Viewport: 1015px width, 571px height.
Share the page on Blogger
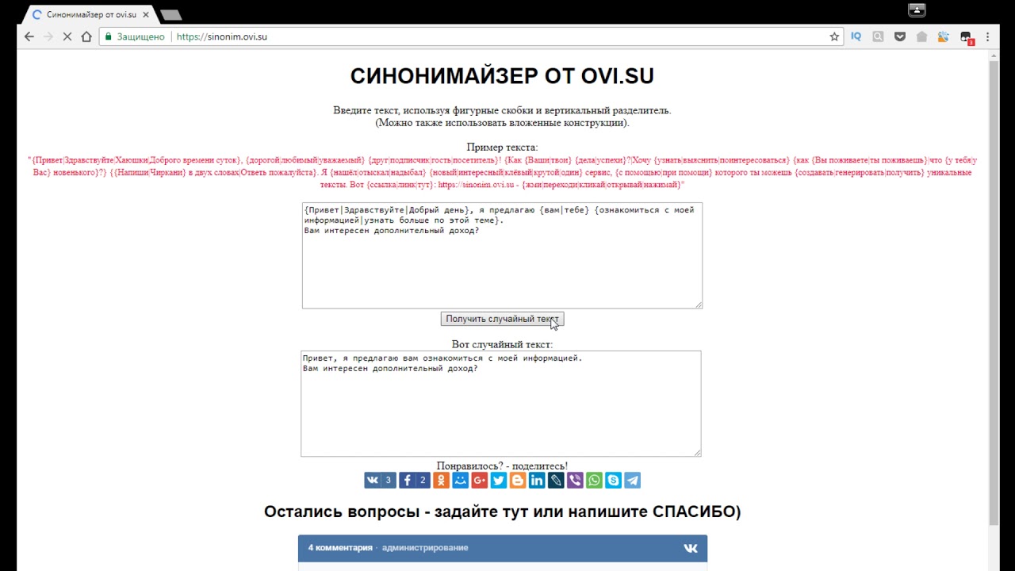tap(517, 480)
